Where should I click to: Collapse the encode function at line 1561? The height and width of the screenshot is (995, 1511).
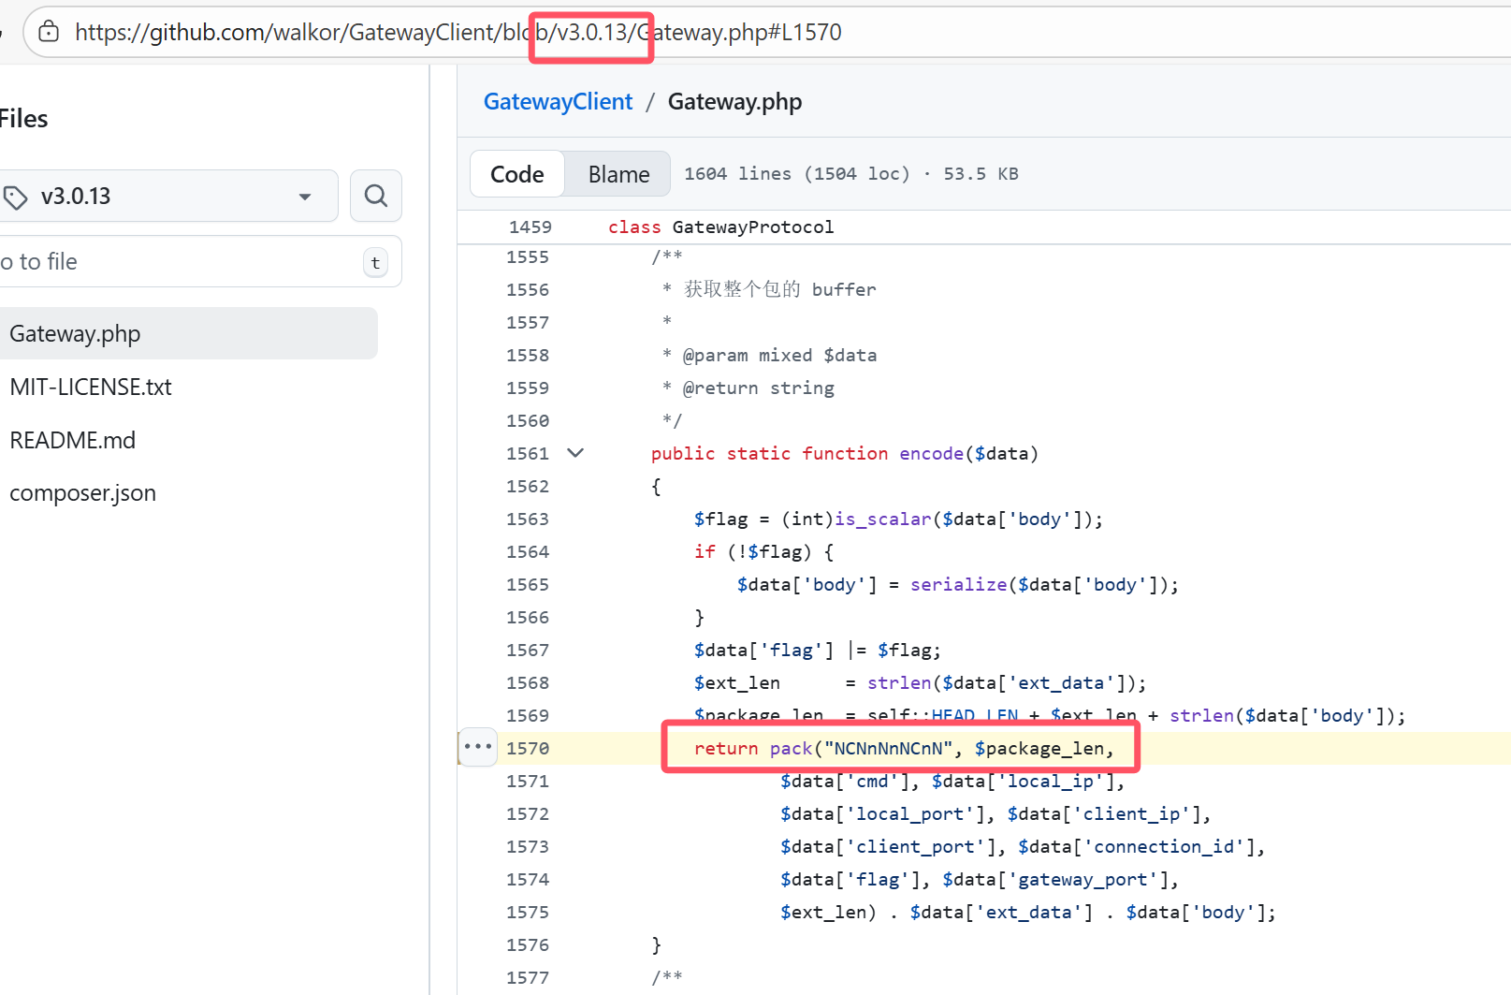(575, 453)
